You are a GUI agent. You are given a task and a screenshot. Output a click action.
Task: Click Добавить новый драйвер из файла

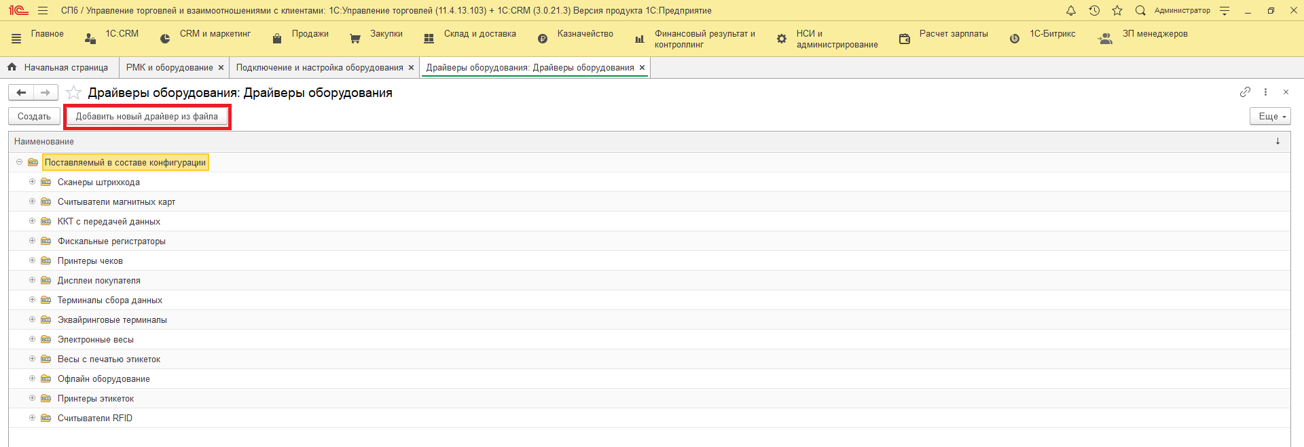click(x=147, y=117)
